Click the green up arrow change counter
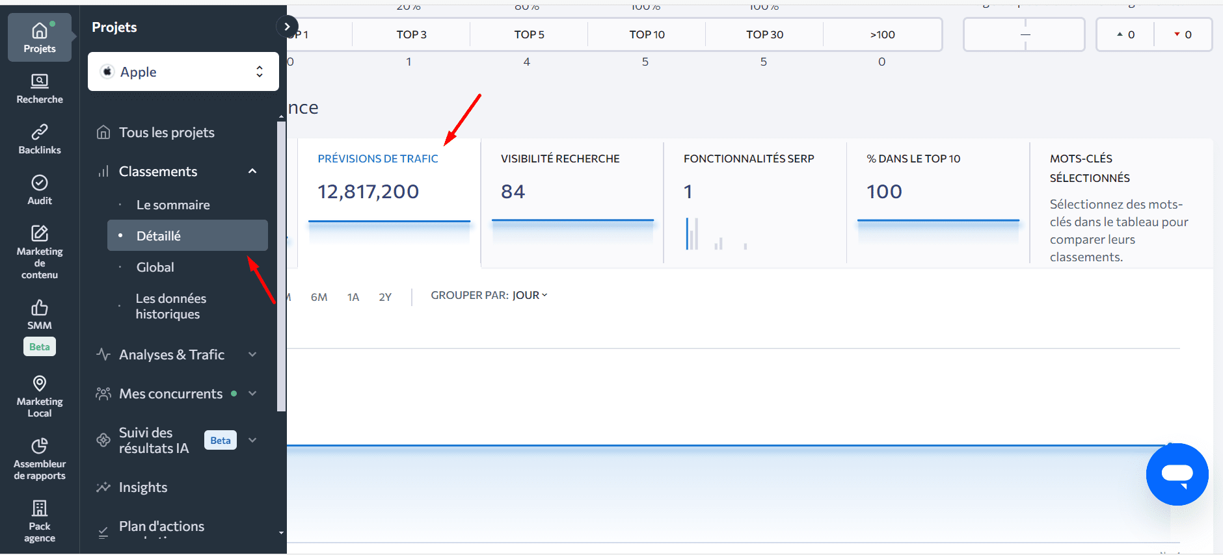This screenshot has width=1223, height=555. (1125, 34)
